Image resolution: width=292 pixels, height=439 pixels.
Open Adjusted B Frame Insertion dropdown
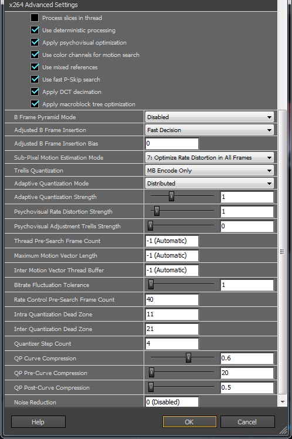(209, 130)
